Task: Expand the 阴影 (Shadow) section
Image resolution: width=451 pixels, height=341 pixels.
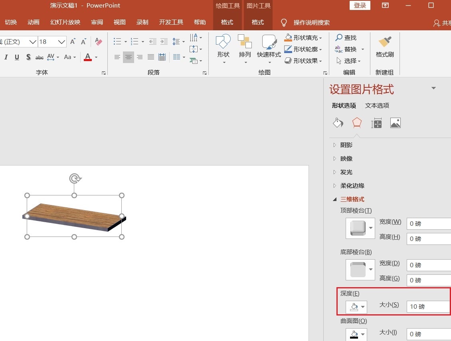Action: tap(346, 145)
